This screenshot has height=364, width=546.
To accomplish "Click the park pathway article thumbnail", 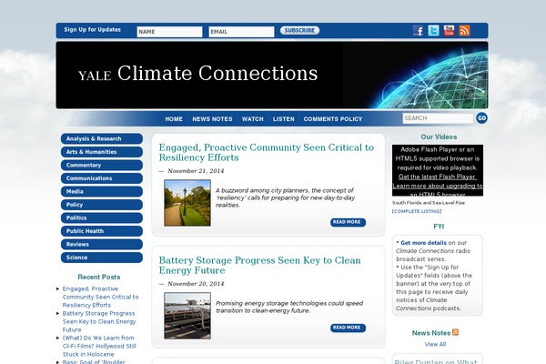I will tap(187, 203).
